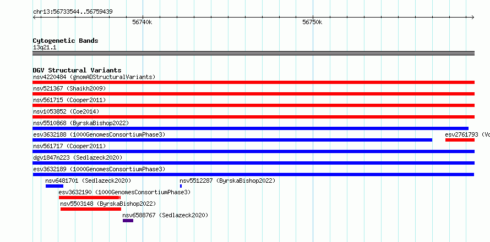
Task: Click the tiny blue marker under nsv5512287
Action: tap(181, 186)
